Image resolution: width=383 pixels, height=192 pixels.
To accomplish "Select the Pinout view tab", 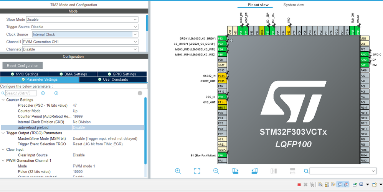I will [258, 5].
